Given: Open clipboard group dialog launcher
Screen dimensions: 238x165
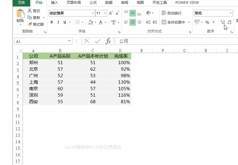Looking at the screenshot, I should point(45,32).
